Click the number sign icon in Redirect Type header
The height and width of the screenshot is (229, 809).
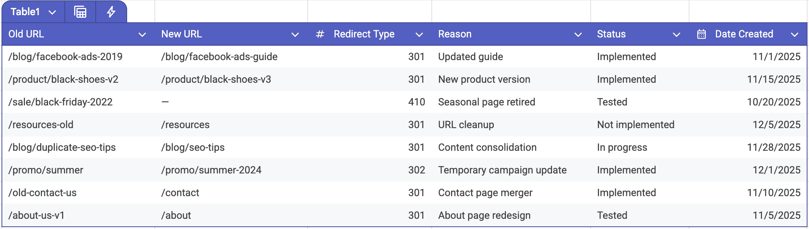click(x=320, y=34)
